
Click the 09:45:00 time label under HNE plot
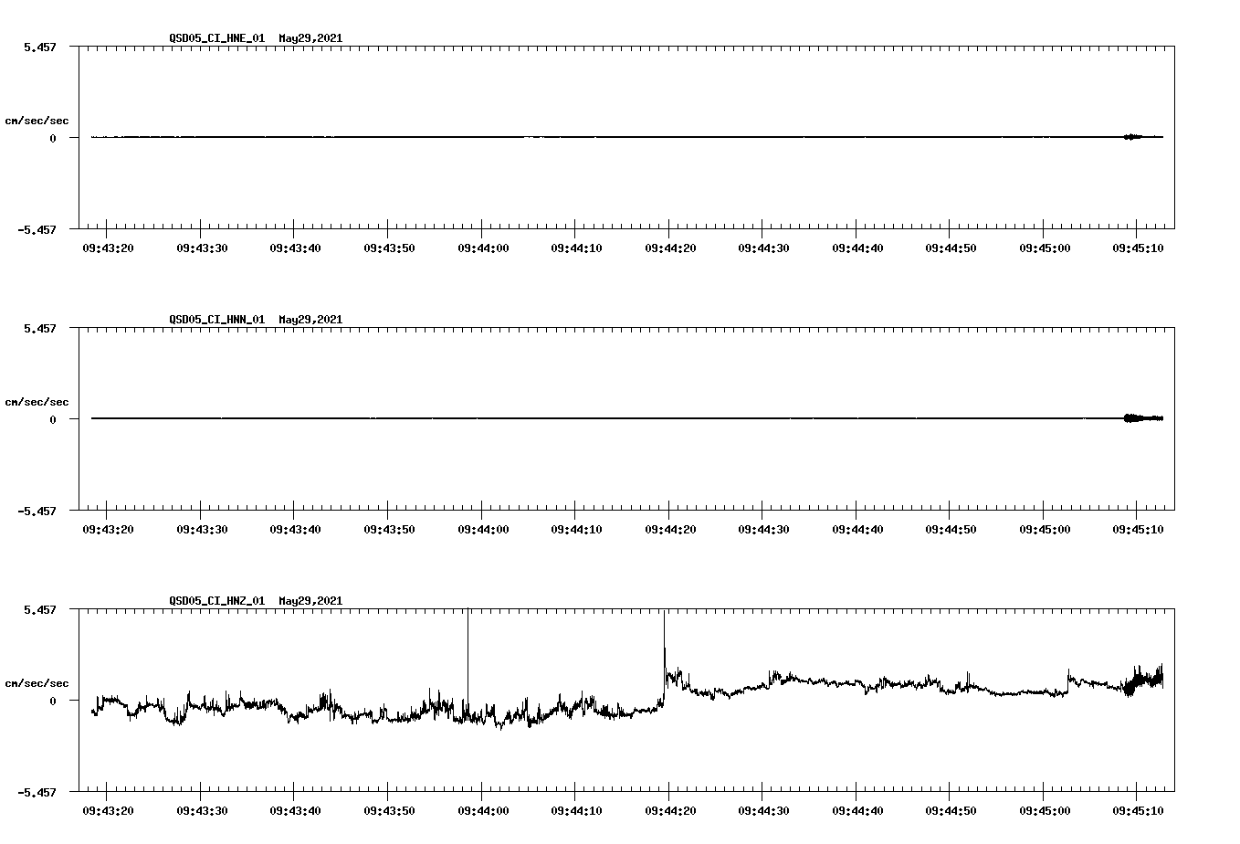(1044, 248)
